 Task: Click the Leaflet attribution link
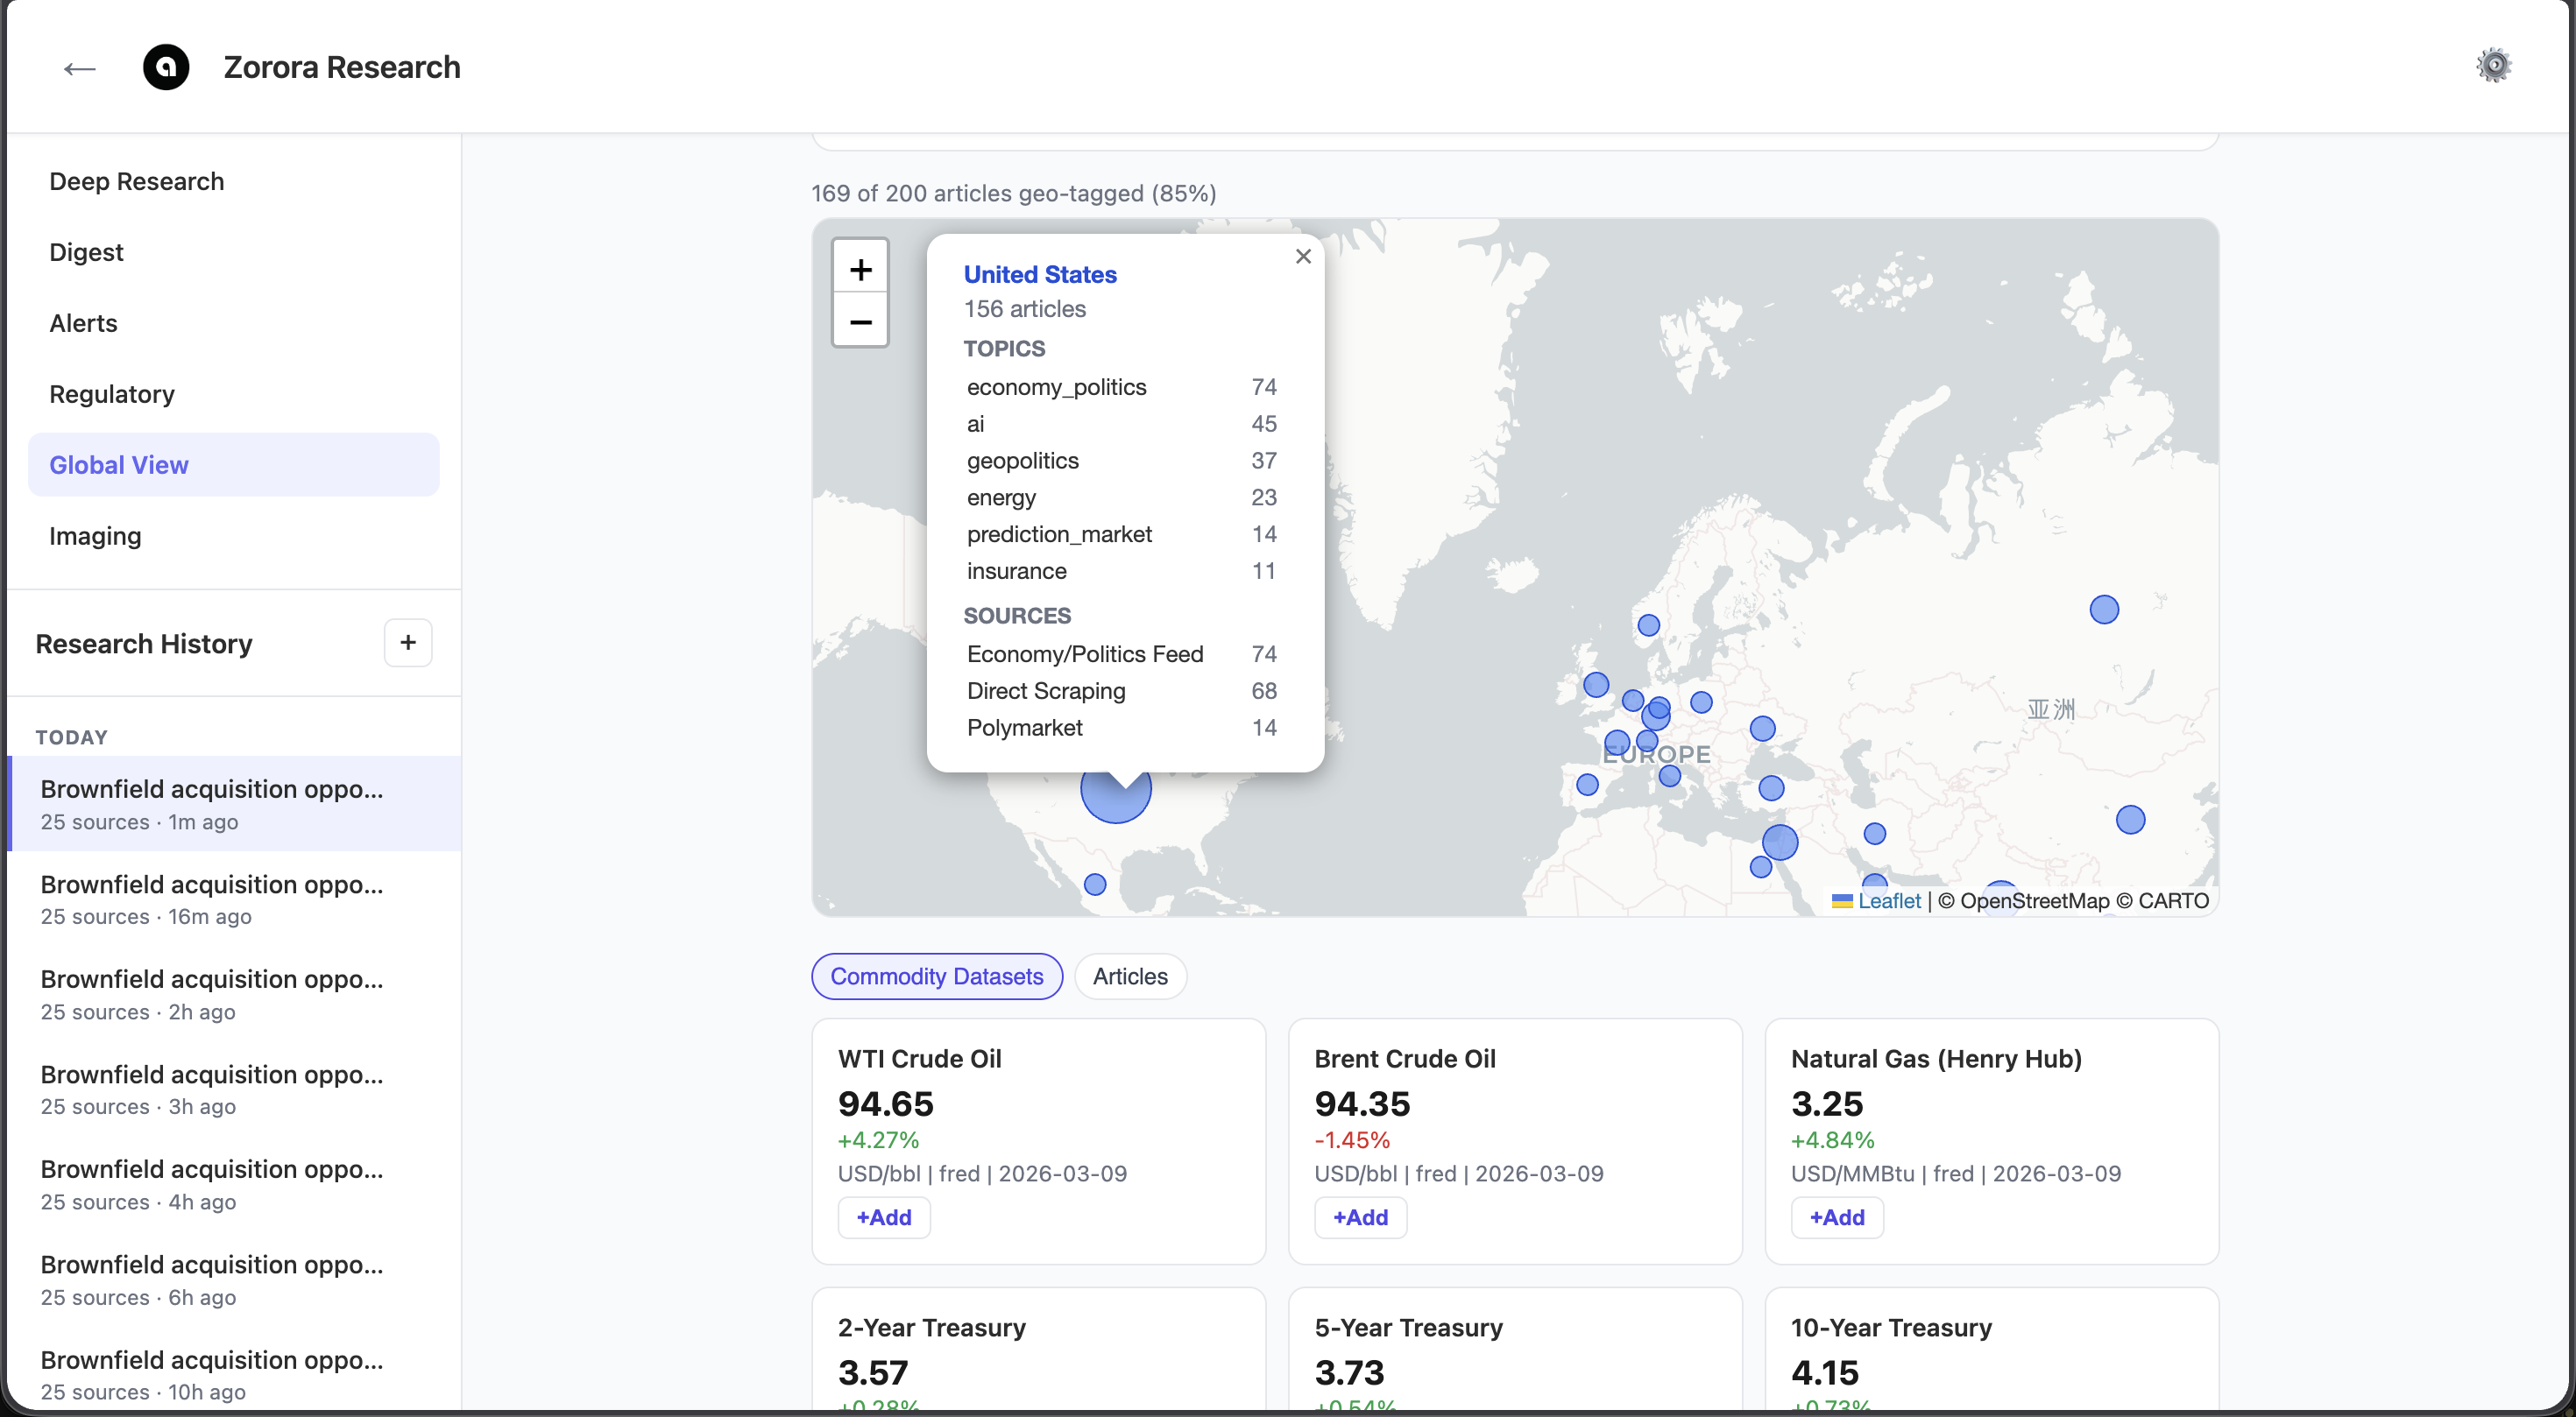click(x=1888, y=900)
